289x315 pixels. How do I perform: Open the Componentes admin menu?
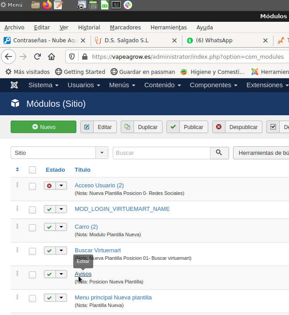[214, 85]
